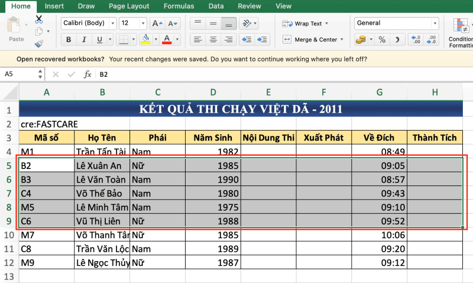This screenshot has width=473, height=283.
Task: Click the Copy icon
Action: 39,31
